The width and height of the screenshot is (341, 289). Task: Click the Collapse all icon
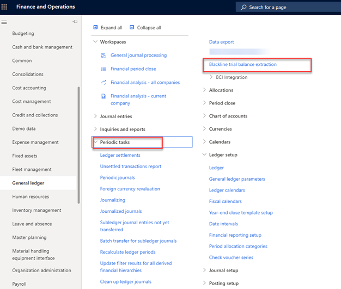(131, 27)
